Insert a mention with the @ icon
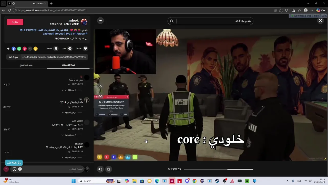The image size is (328, 185). (20, 169)
